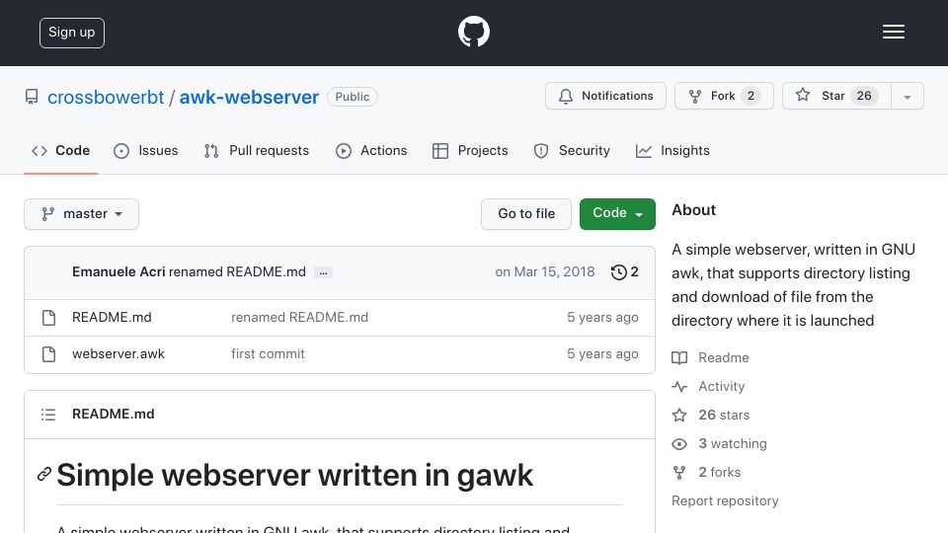Expand commit message ellipsis button
This screenshot has width=948, height=533.
(324, 272)
